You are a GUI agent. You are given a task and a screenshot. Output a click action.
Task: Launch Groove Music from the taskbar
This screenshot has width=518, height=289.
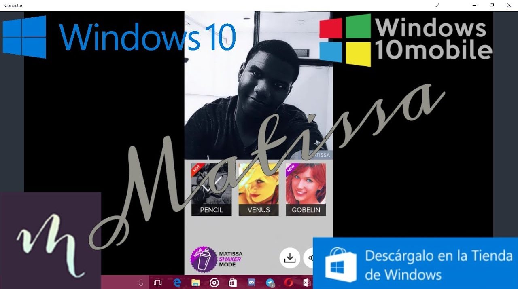[214, 283]
